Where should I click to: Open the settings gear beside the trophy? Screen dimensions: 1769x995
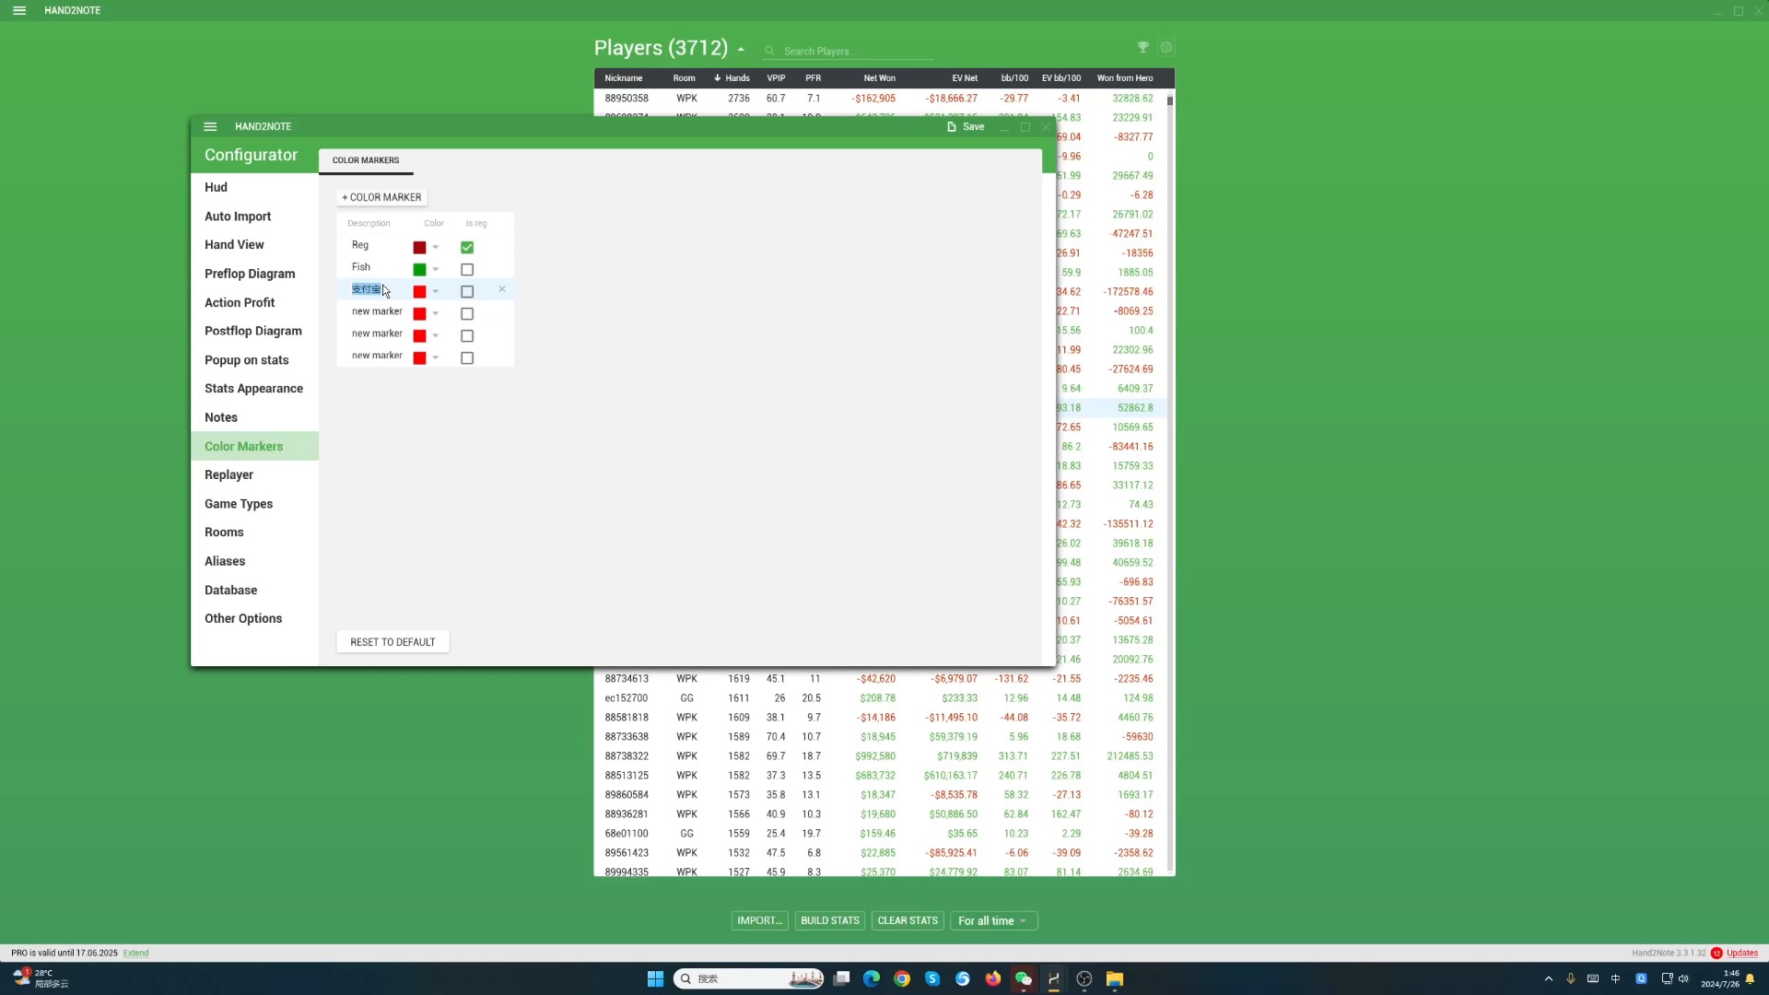point(1166,48)
